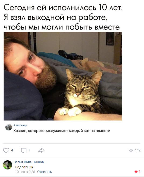Like the post with heart icon
The width and height of the screenshot is (144, 177).
(6, 150)
